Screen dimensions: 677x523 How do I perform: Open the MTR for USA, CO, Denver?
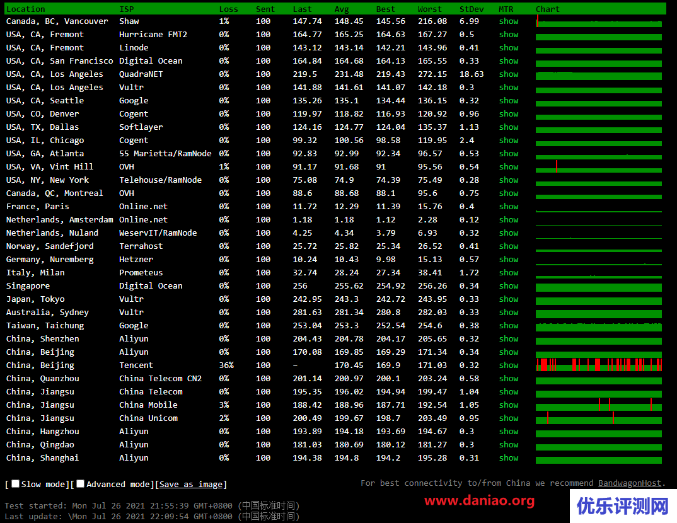(x=509, y=114)
